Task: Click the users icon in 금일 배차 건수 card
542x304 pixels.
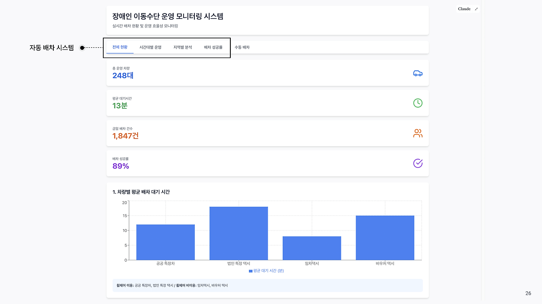Action: pyautogui.click(x=418, y=133)
